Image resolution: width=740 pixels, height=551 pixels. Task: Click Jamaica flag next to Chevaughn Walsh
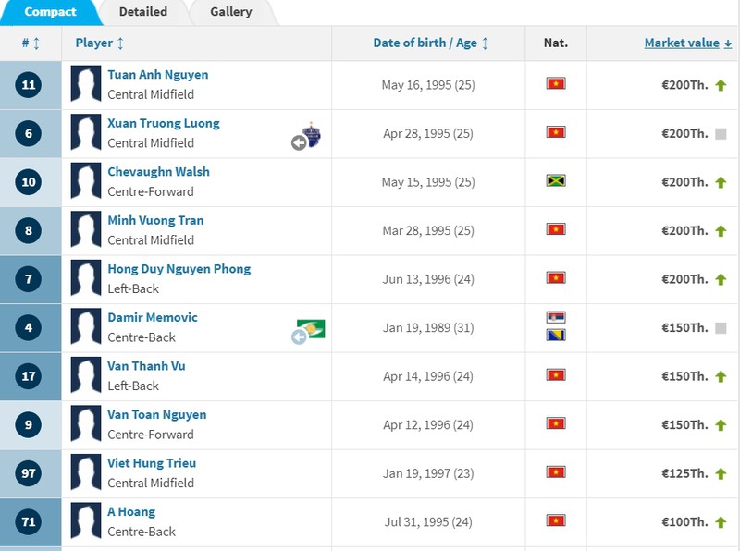tap(556, 181)
